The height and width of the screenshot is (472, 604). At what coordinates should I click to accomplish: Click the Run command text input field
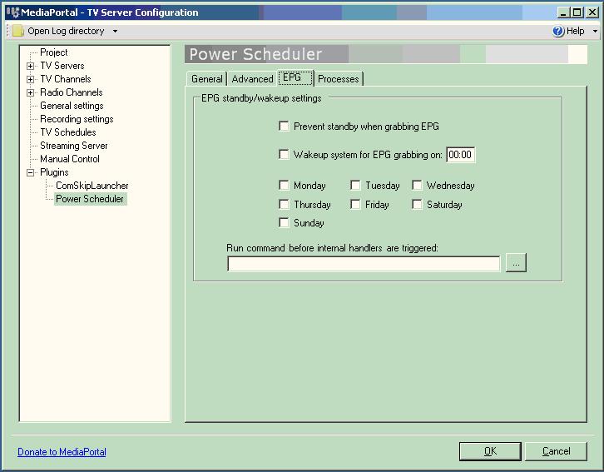364,264
